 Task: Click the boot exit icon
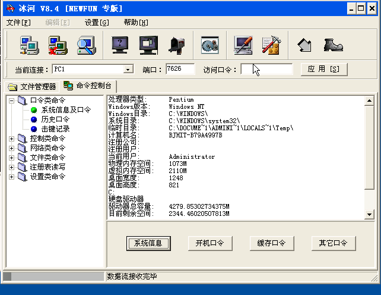tap(333, 45)
